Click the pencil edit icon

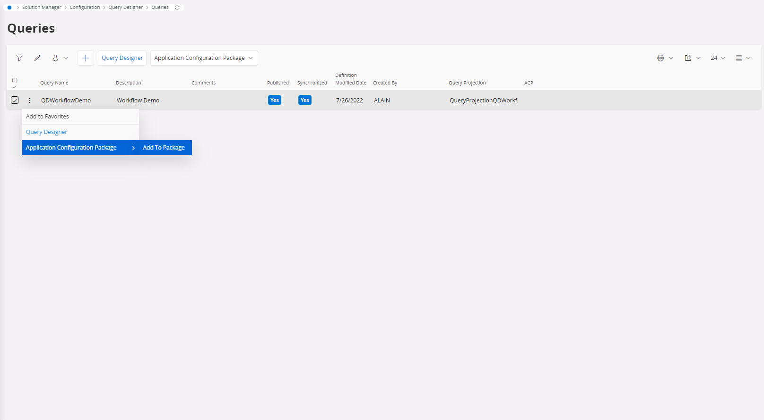[x=37, y=58]
